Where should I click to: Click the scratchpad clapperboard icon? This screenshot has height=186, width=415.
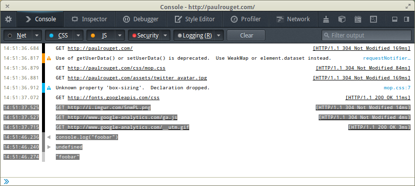(358, 19)
